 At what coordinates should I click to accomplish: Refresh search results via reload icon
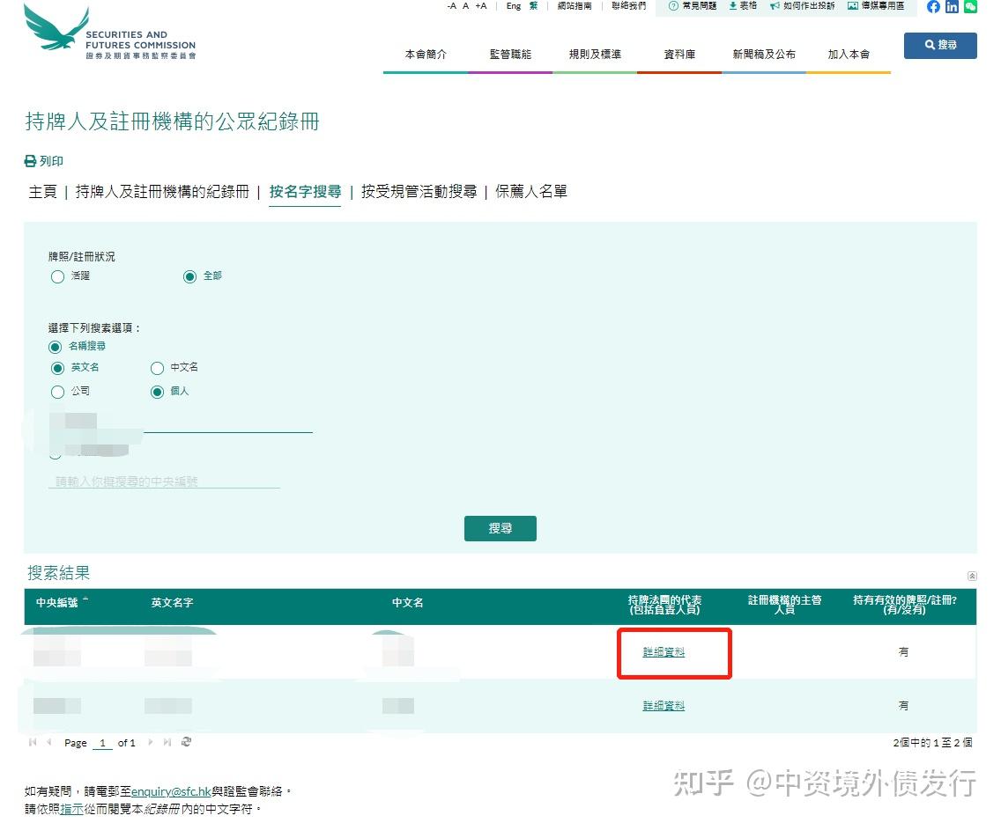click(x=186, y=742)
